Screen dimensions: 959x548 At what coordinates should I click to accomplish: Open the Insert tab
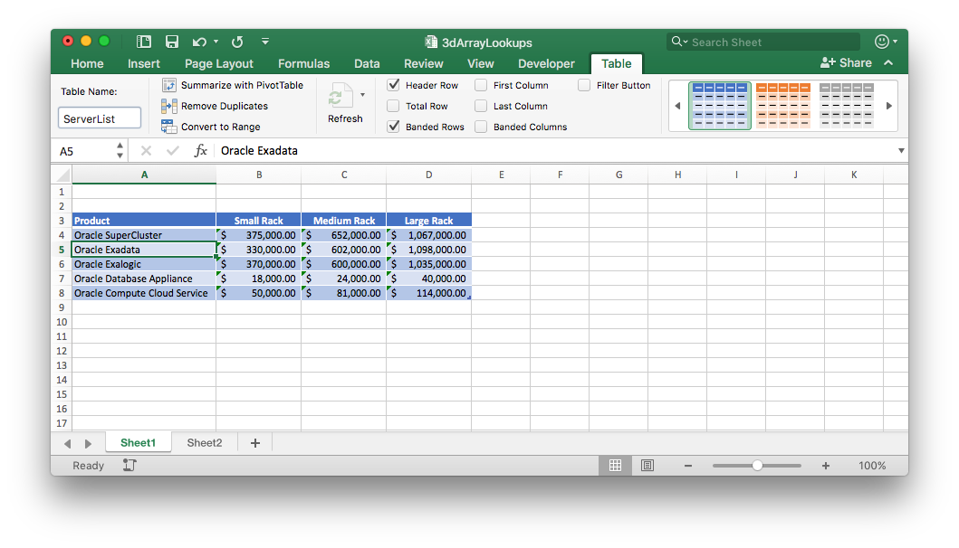(x=144, y=63)
